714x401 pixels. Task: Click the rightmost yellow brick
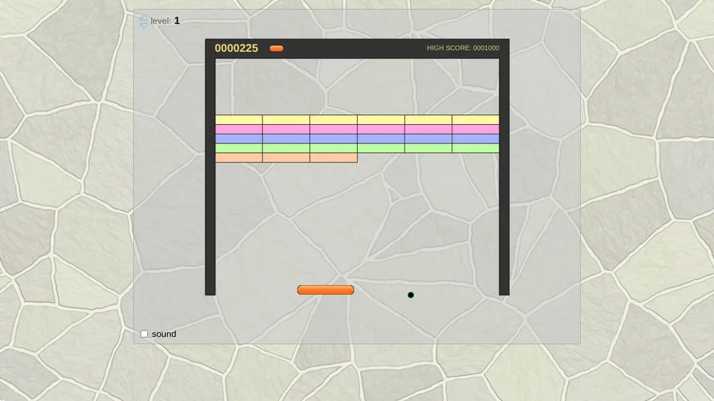(x=475, y=120)
